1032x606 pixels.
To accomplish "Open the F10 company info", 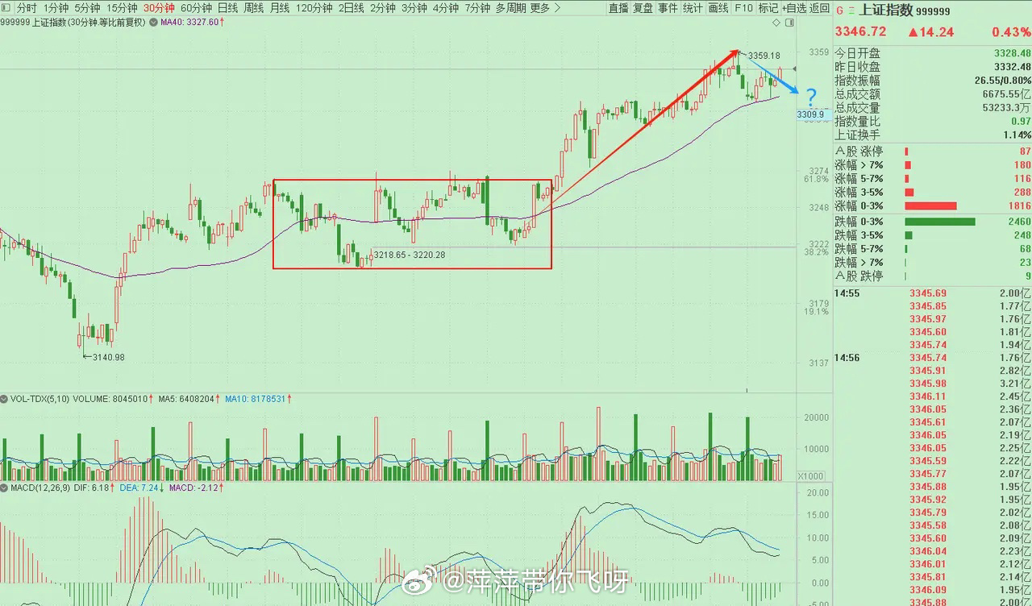I will [743, 8].
